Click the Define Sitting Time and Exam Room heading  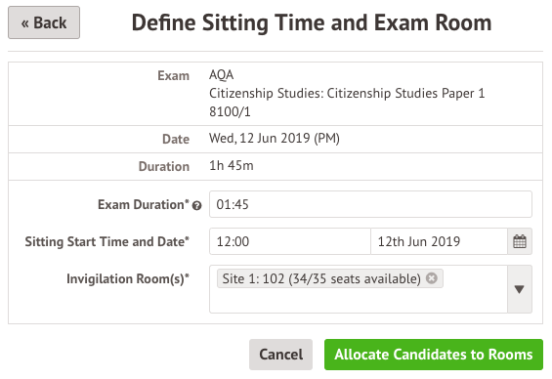(312, 22)
